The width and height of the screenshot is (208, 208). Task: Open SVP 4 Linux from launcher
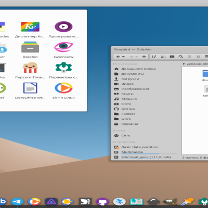[x=63, y=91]
